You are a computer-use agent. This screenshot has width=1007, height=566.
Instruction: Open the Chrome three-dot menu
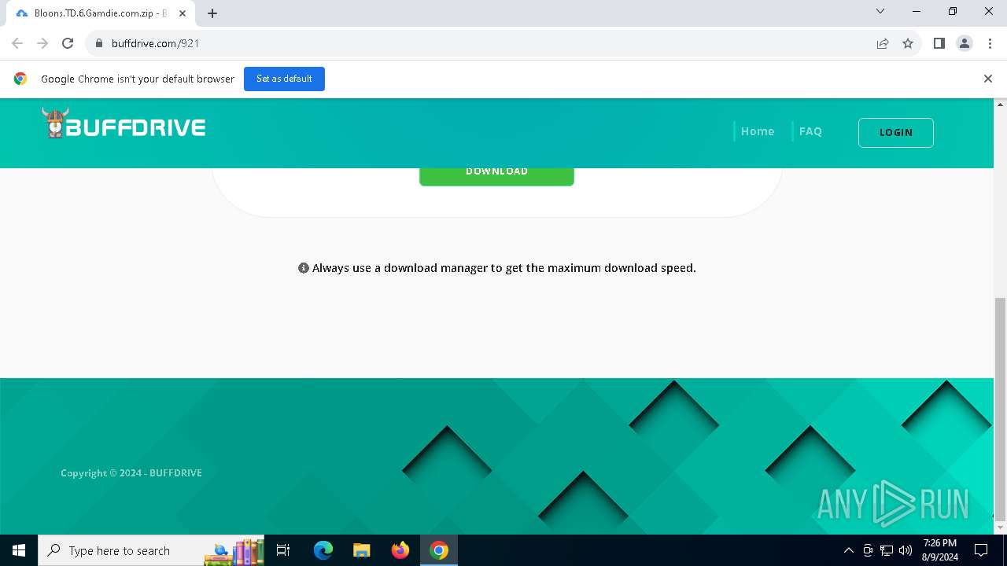pos(990,43)
